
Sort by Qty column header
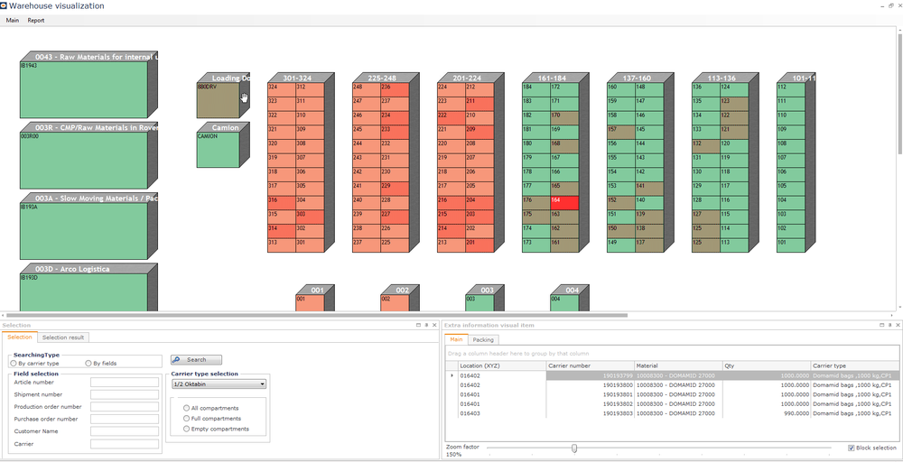(767, 365)
